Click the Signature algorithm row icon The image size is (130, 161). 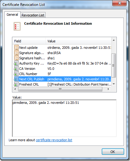[x=16, y=53]
